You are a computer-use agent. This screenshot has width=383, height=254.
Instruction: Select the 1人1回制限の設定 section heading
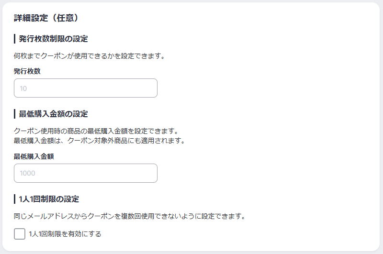coord(49,199)
